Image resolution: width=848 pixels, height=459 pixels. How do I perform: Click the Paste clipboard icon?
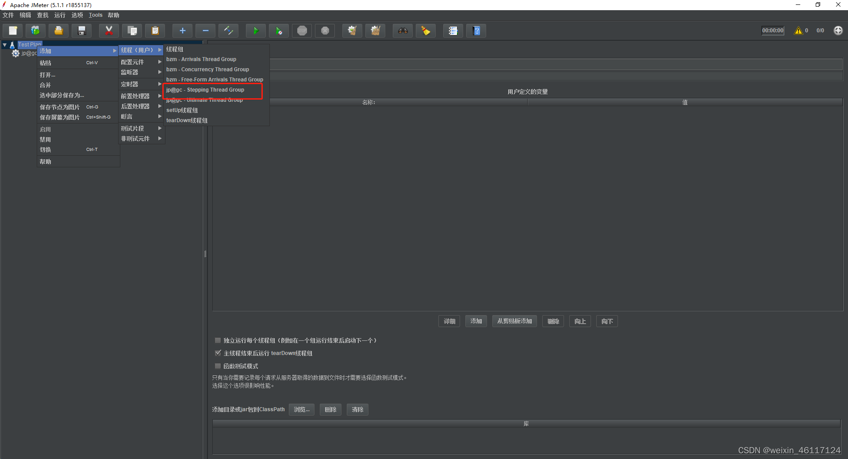[155, 31]
